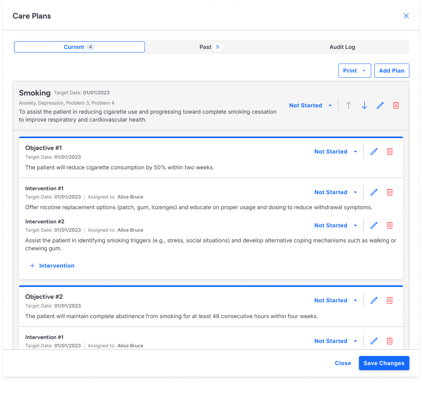422x416 pixels.
Task: Edit the Smoking care plan
Action: [380, 105]
